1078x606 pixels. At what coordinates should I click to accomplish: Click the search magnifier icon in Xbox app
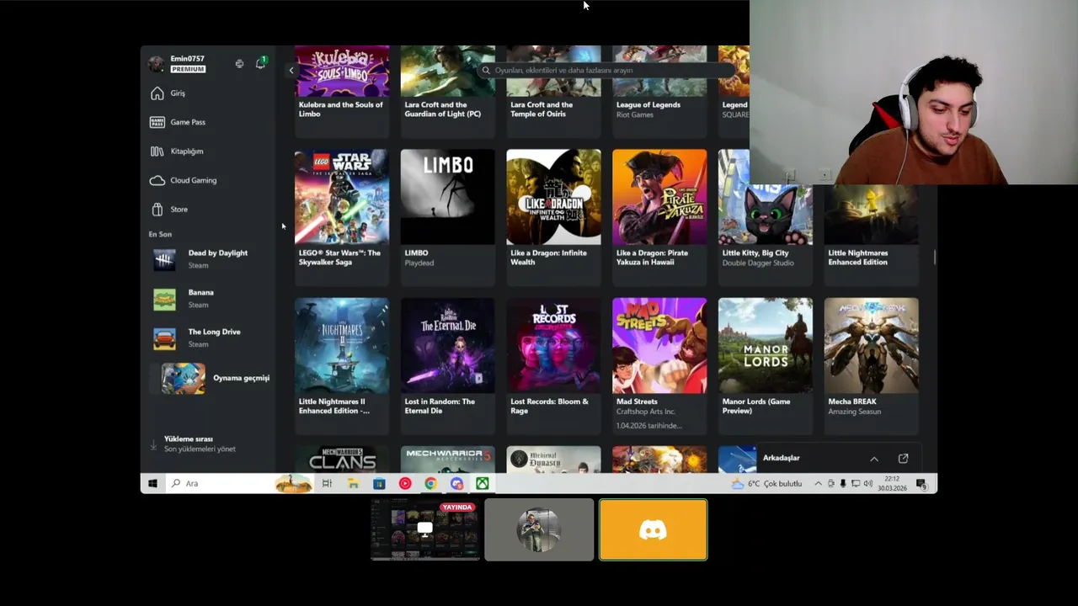click(x=486, y=71)
